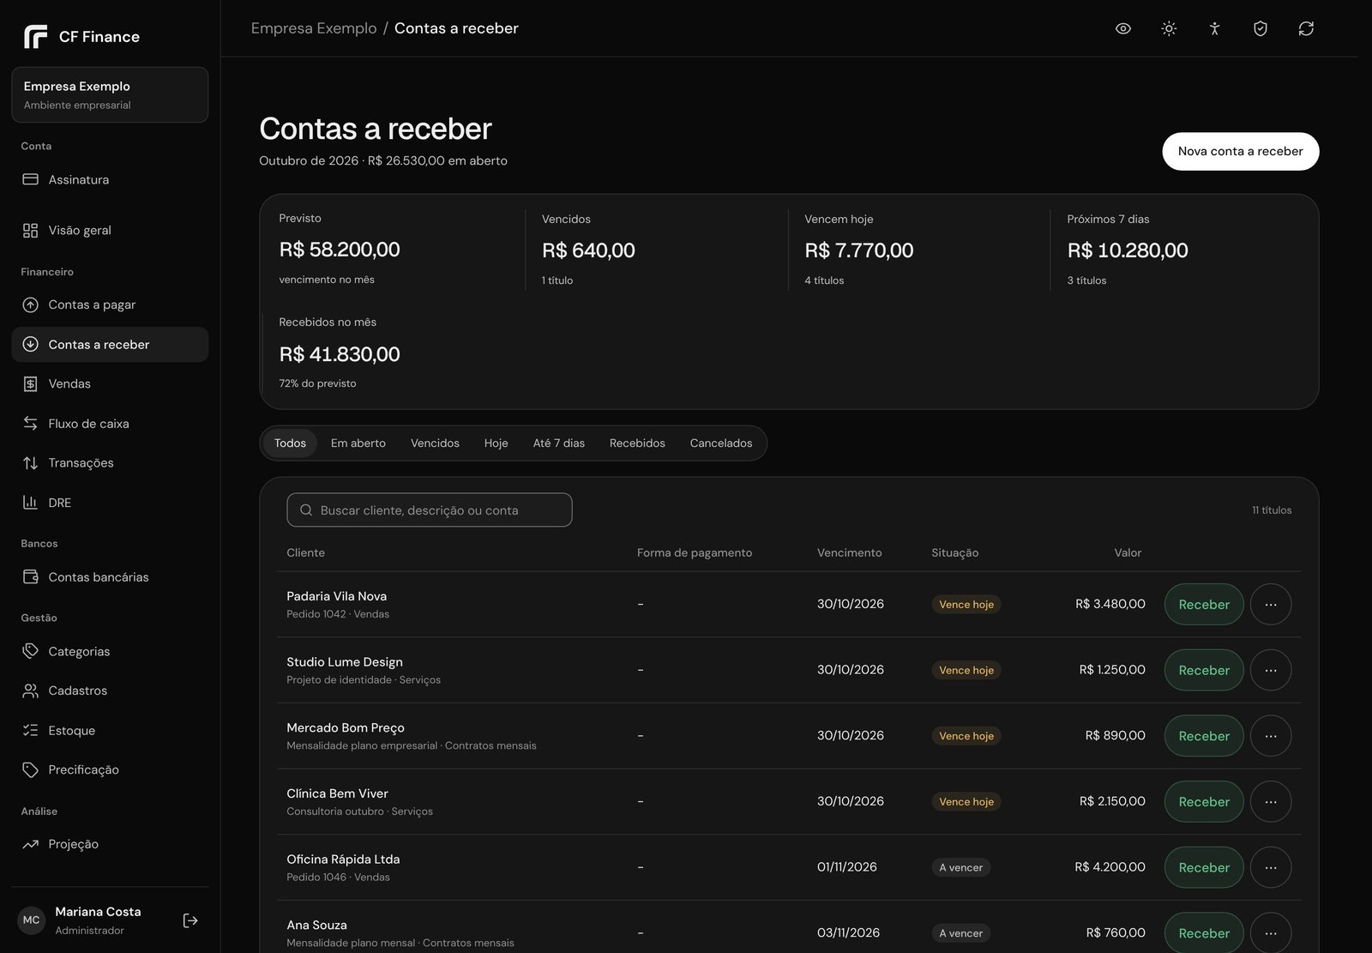The image size is (1372, 953).
Task: Sort by the Vencimento column header
Action: coord(849,552)
